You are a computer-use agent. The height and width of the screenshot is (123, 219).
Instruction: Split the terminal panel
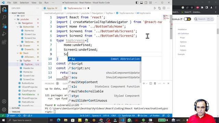pyautogui.click(x=151, y=83)
